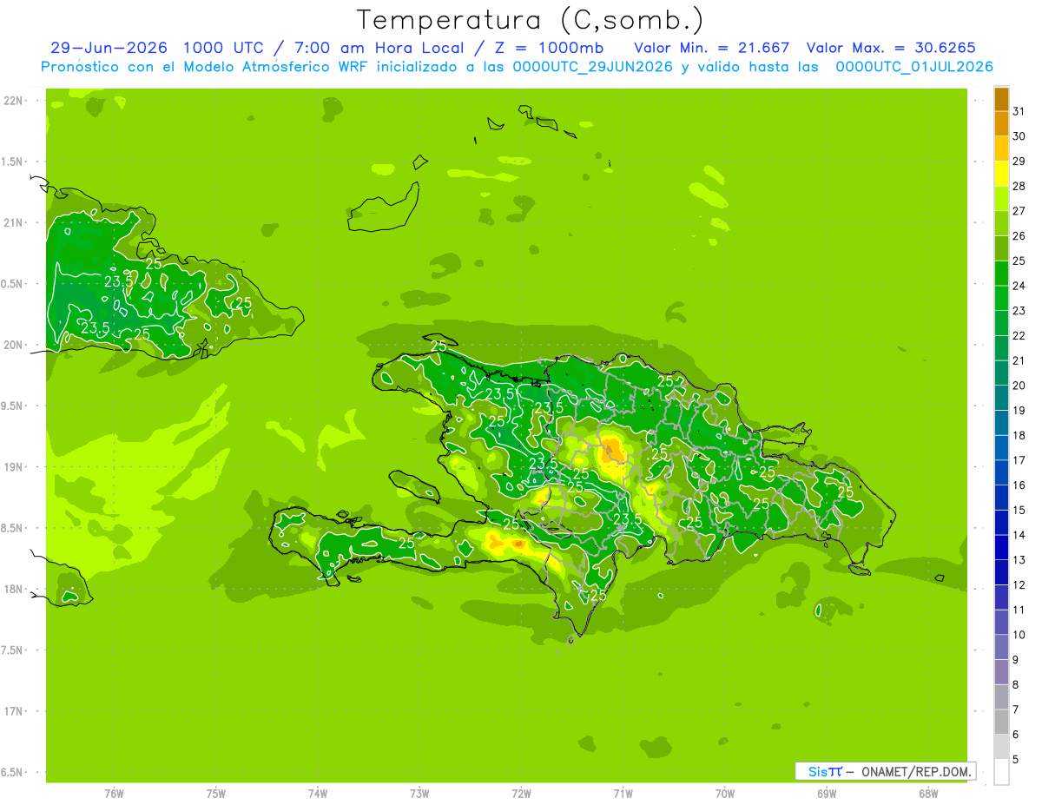
Task: Click the '5' colorbar scale value
Action: coord(1016,760)
